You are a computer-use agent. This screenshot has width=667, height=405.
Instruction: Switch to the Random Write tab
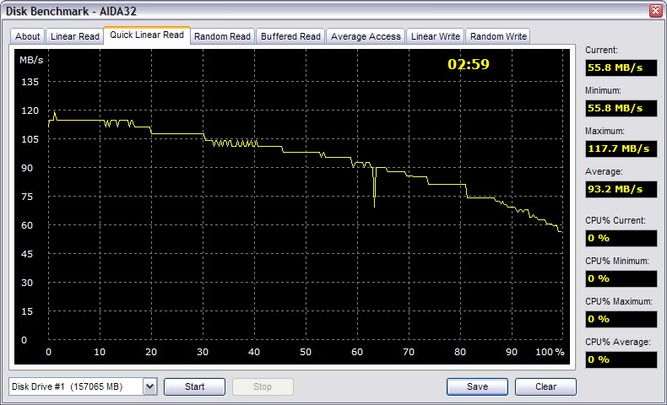498,36
